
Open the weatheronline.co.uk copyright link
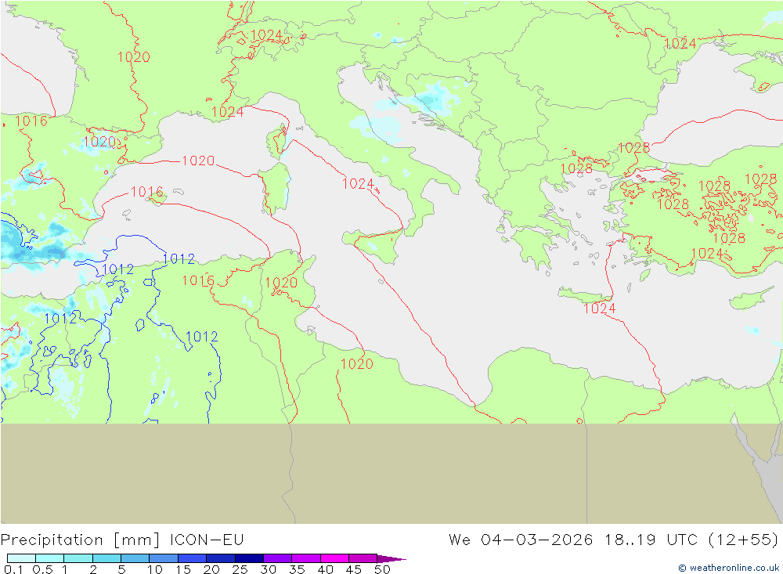(x=729, y=568)
